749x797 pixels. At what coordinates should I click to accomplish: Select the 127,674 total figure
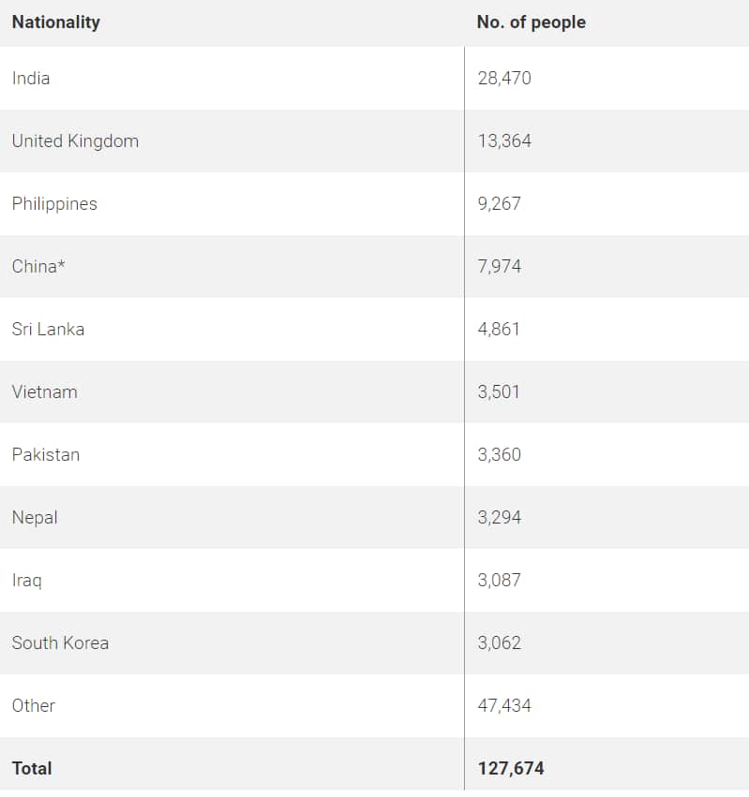[x=511, y=769]
